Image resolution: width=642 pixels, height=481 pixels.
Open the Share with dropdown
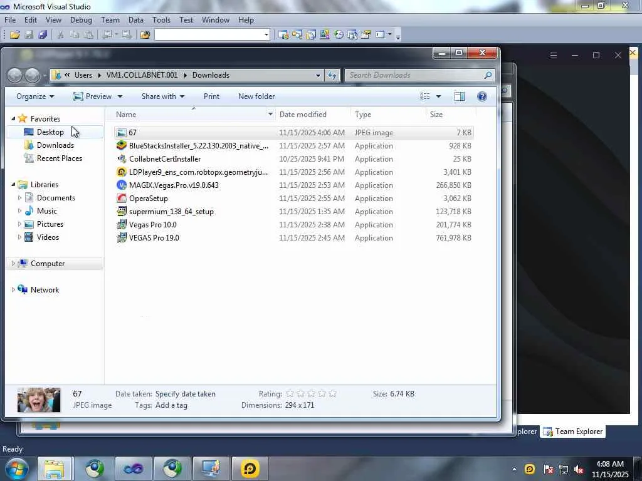[163, 96]
